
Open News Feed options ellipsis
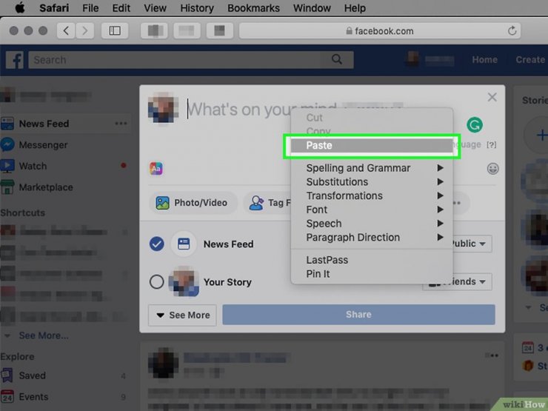click(121, 124)
